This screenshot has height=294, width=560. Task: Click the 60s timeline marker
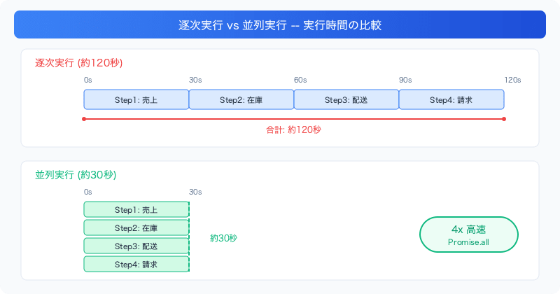pos(300,80)
